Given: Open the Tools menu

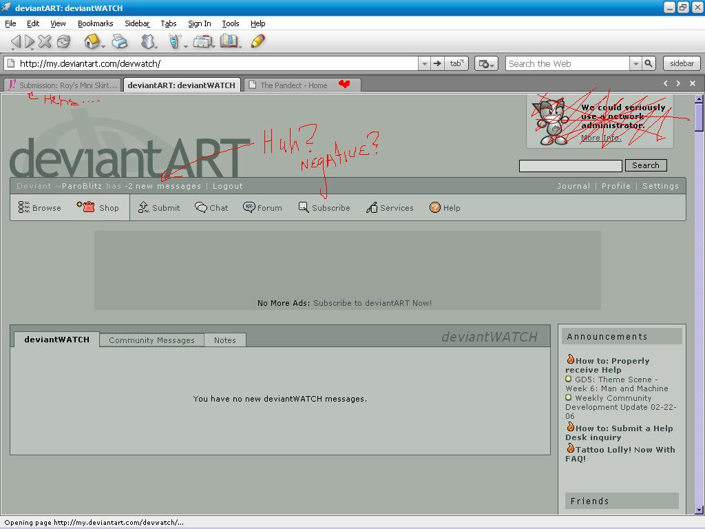Looking at the screenshot, I should click(230, 23).
